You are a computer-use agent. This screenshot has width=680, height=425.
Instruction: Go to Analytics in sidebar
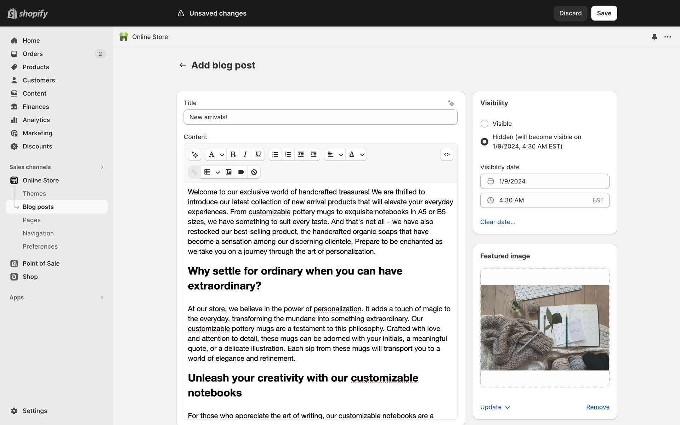pos(36,120)
